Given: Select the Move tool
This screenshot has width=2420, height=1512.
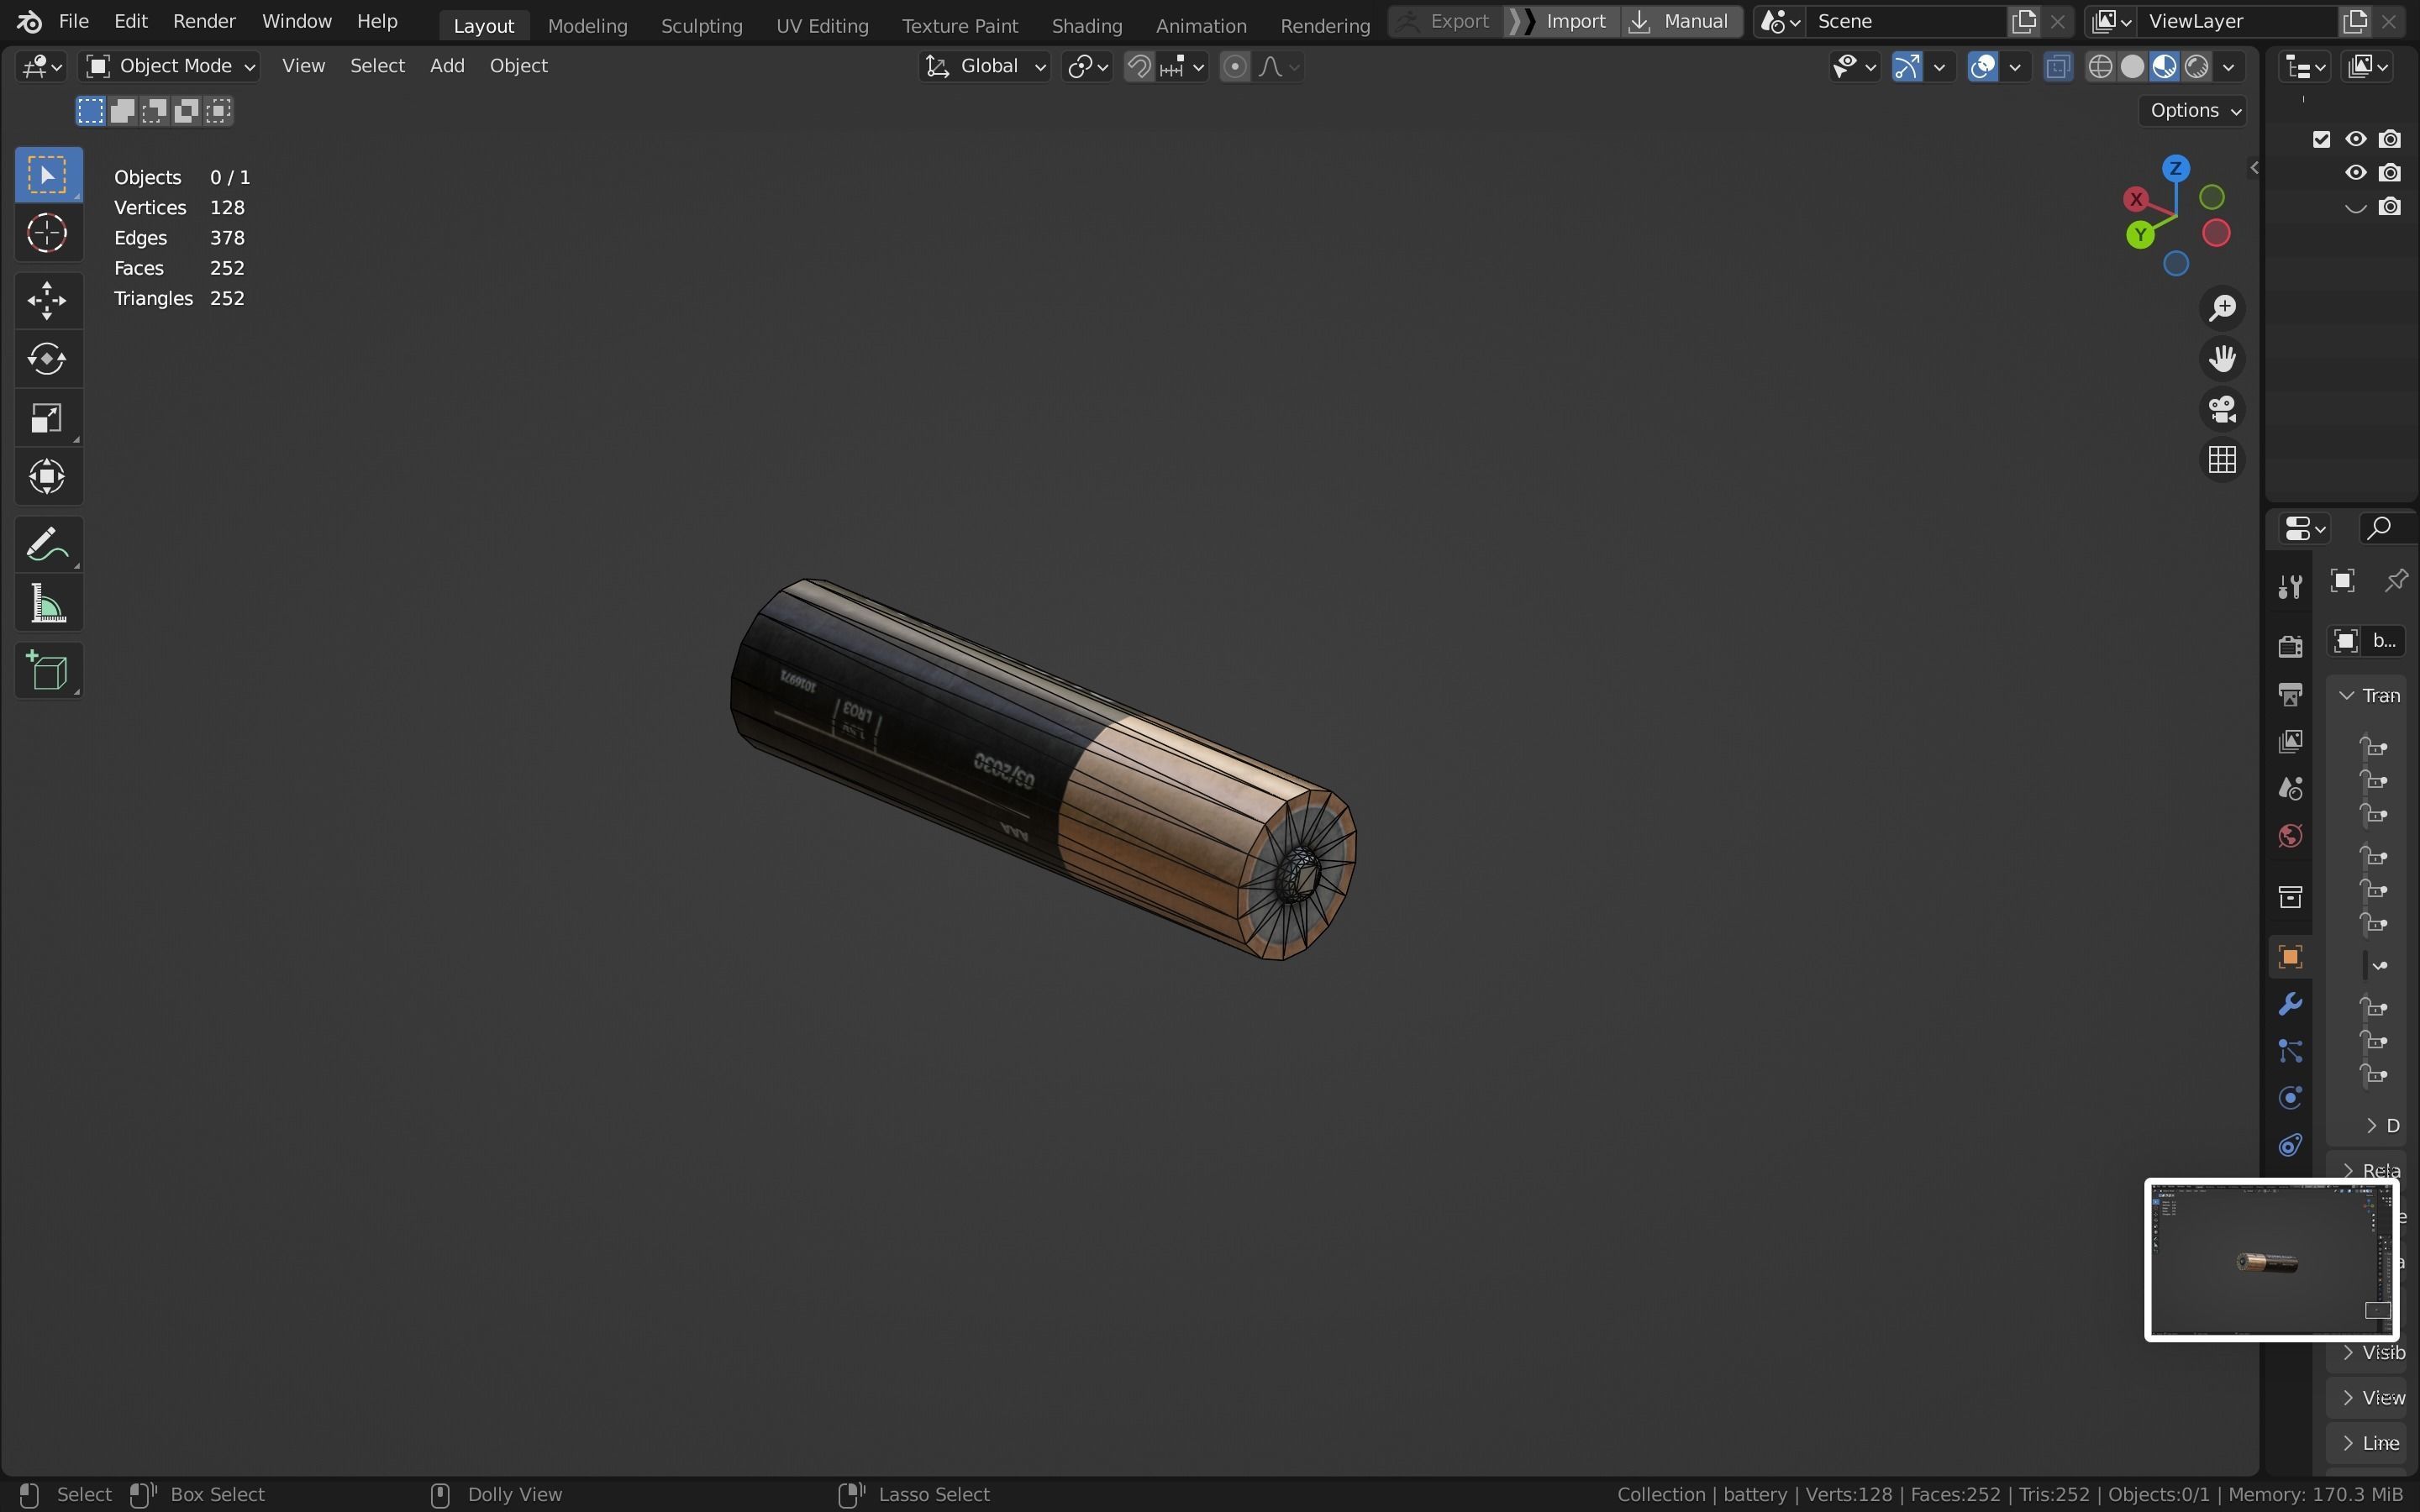Looking at the screenshot, I should click(x=48, y=300).
